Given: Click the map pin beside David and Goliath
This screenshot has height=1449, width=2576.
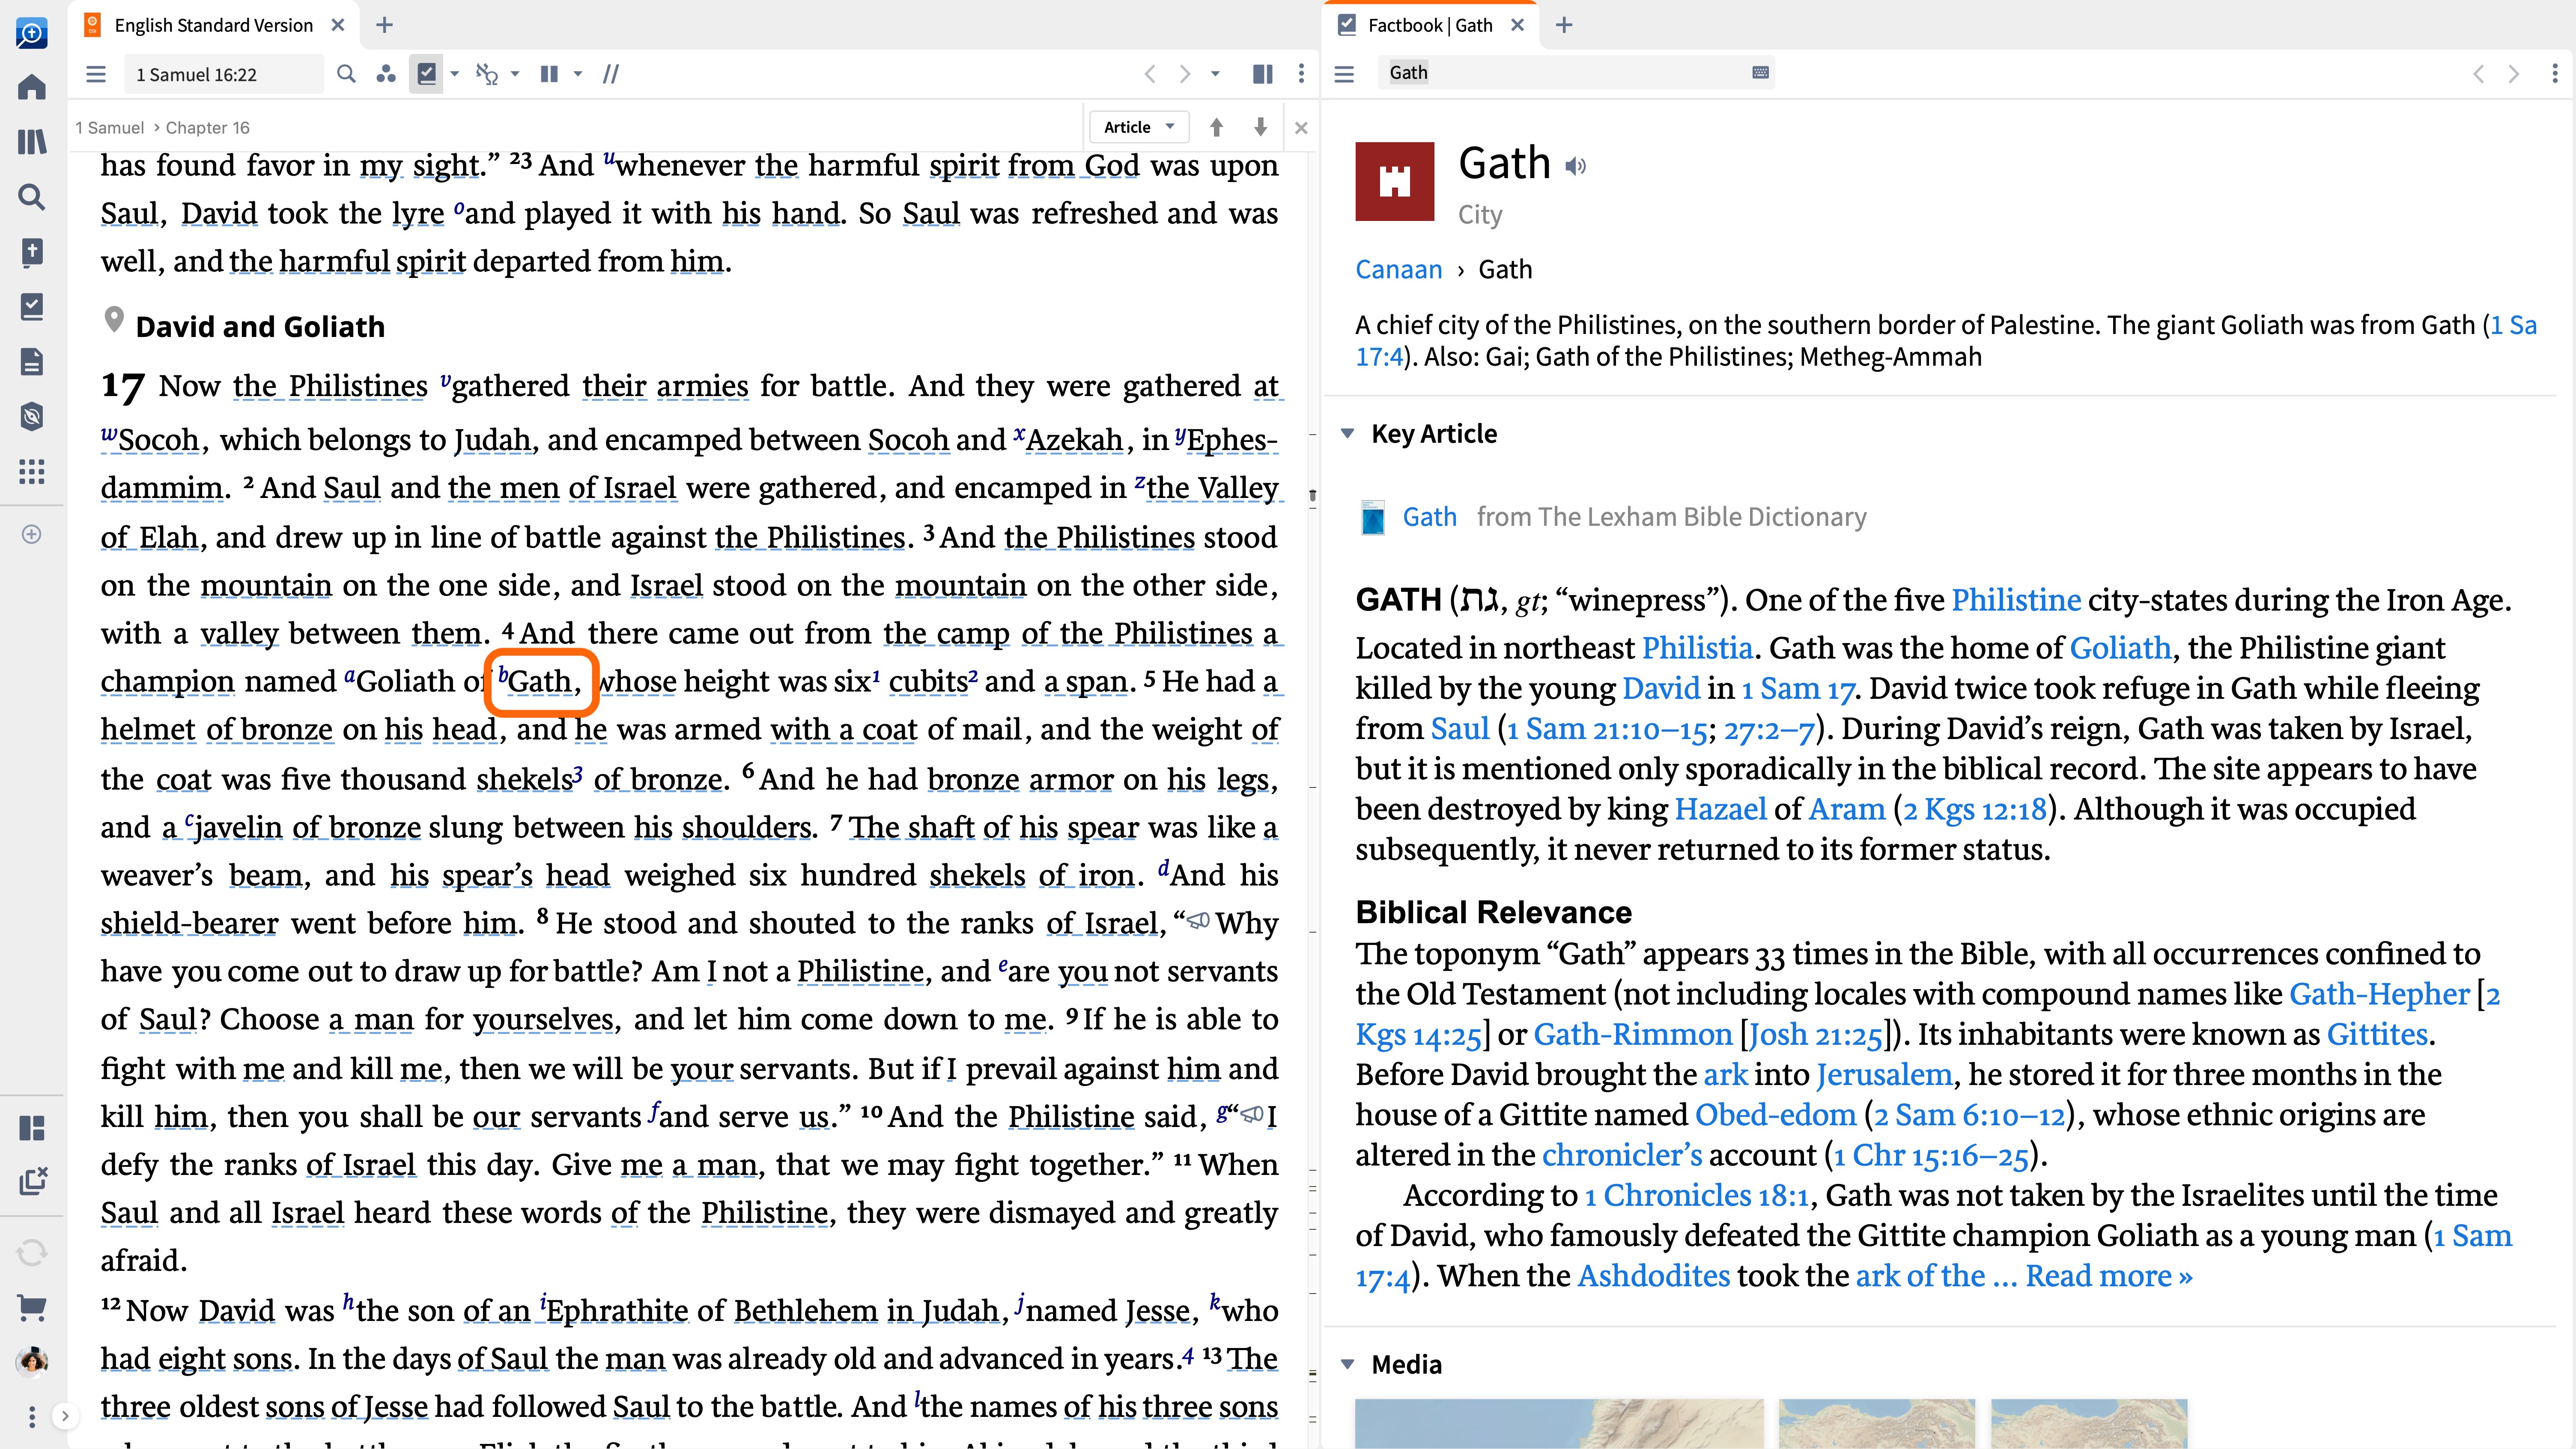Looking at the screenshot, I should tap(114, 320).
